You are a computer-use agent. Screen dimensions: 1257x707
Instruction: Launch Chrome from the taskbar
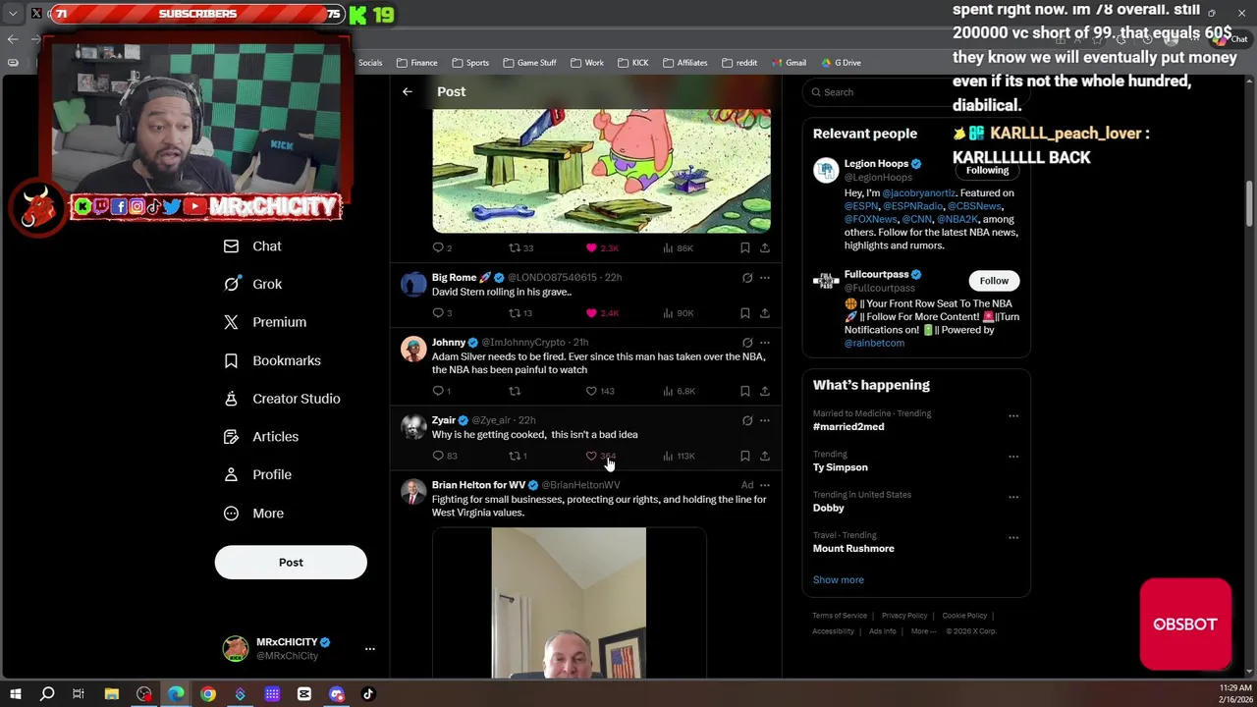(x=208, y=694)
